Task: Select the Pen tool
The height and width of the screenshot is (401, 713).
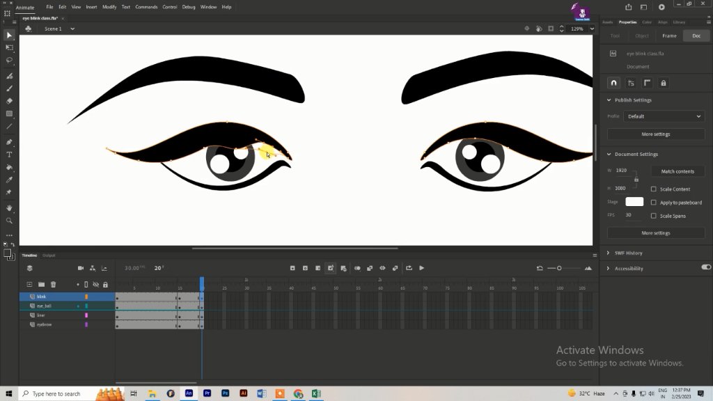Action: 9,142
